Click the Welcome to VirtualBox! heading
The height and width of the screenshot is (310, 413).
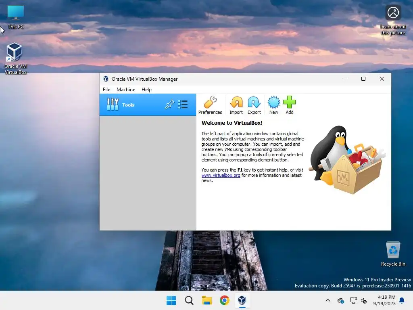point(232,123)
